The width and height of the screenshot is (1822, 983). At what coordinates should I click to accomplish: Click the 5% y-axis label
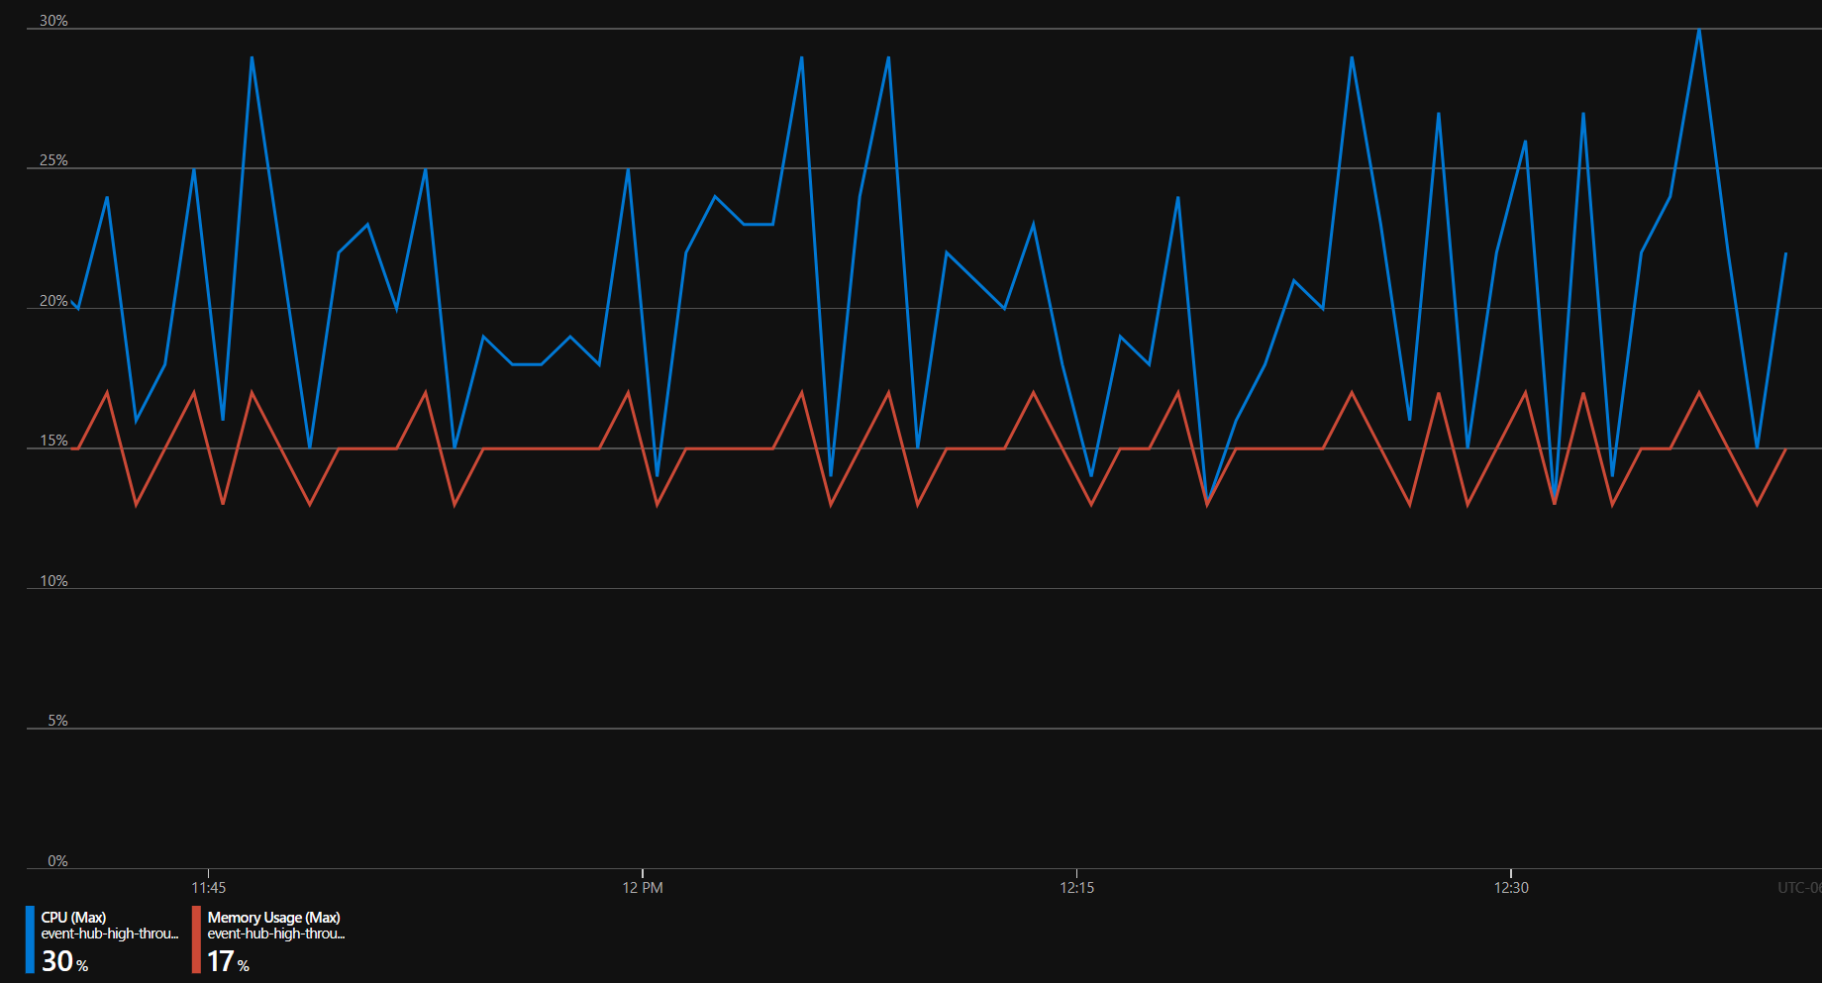click(57, 721)
